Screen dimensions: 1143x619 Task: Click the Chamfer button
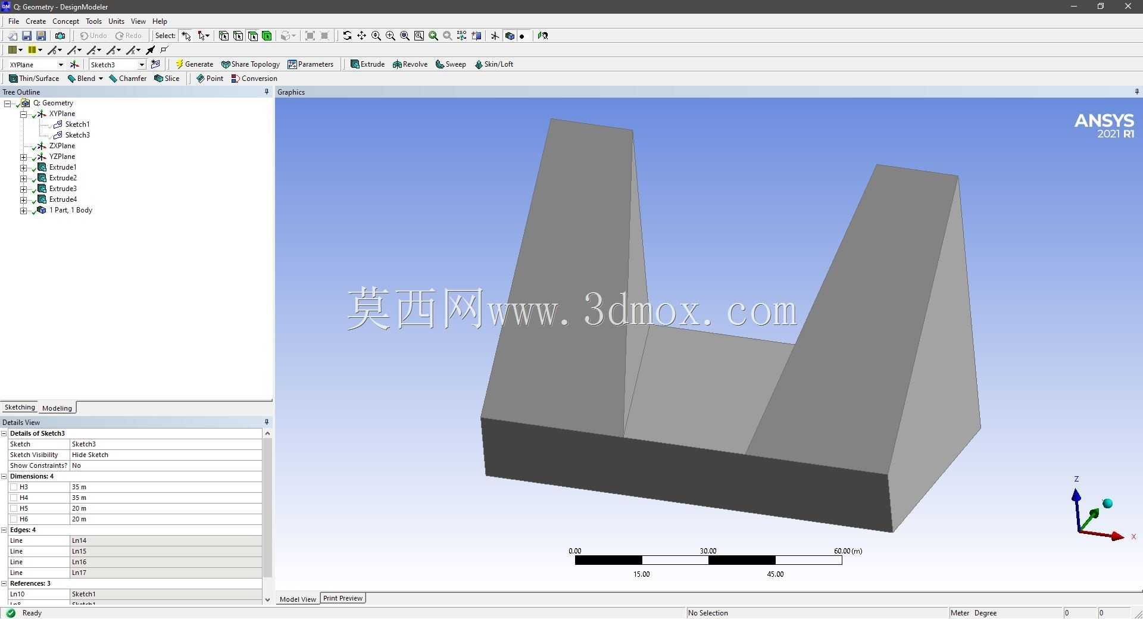coord(128,79)
